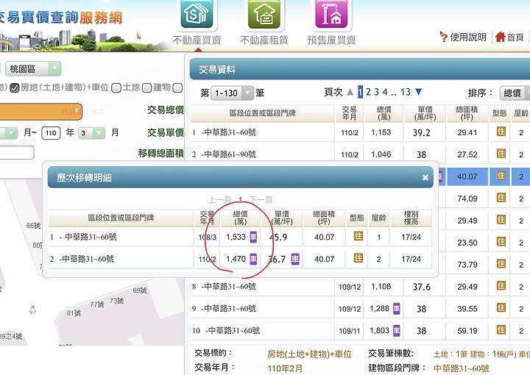Select row 9 中華路31~60號 in results
This screenshot has width=530, height=375.
(262, 309)
